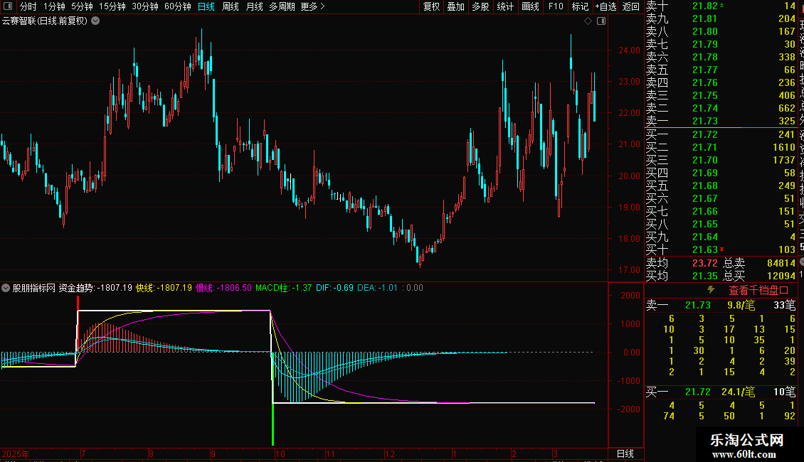
Task: Open the 画线 drawing tools
Action: pos(530,6)
